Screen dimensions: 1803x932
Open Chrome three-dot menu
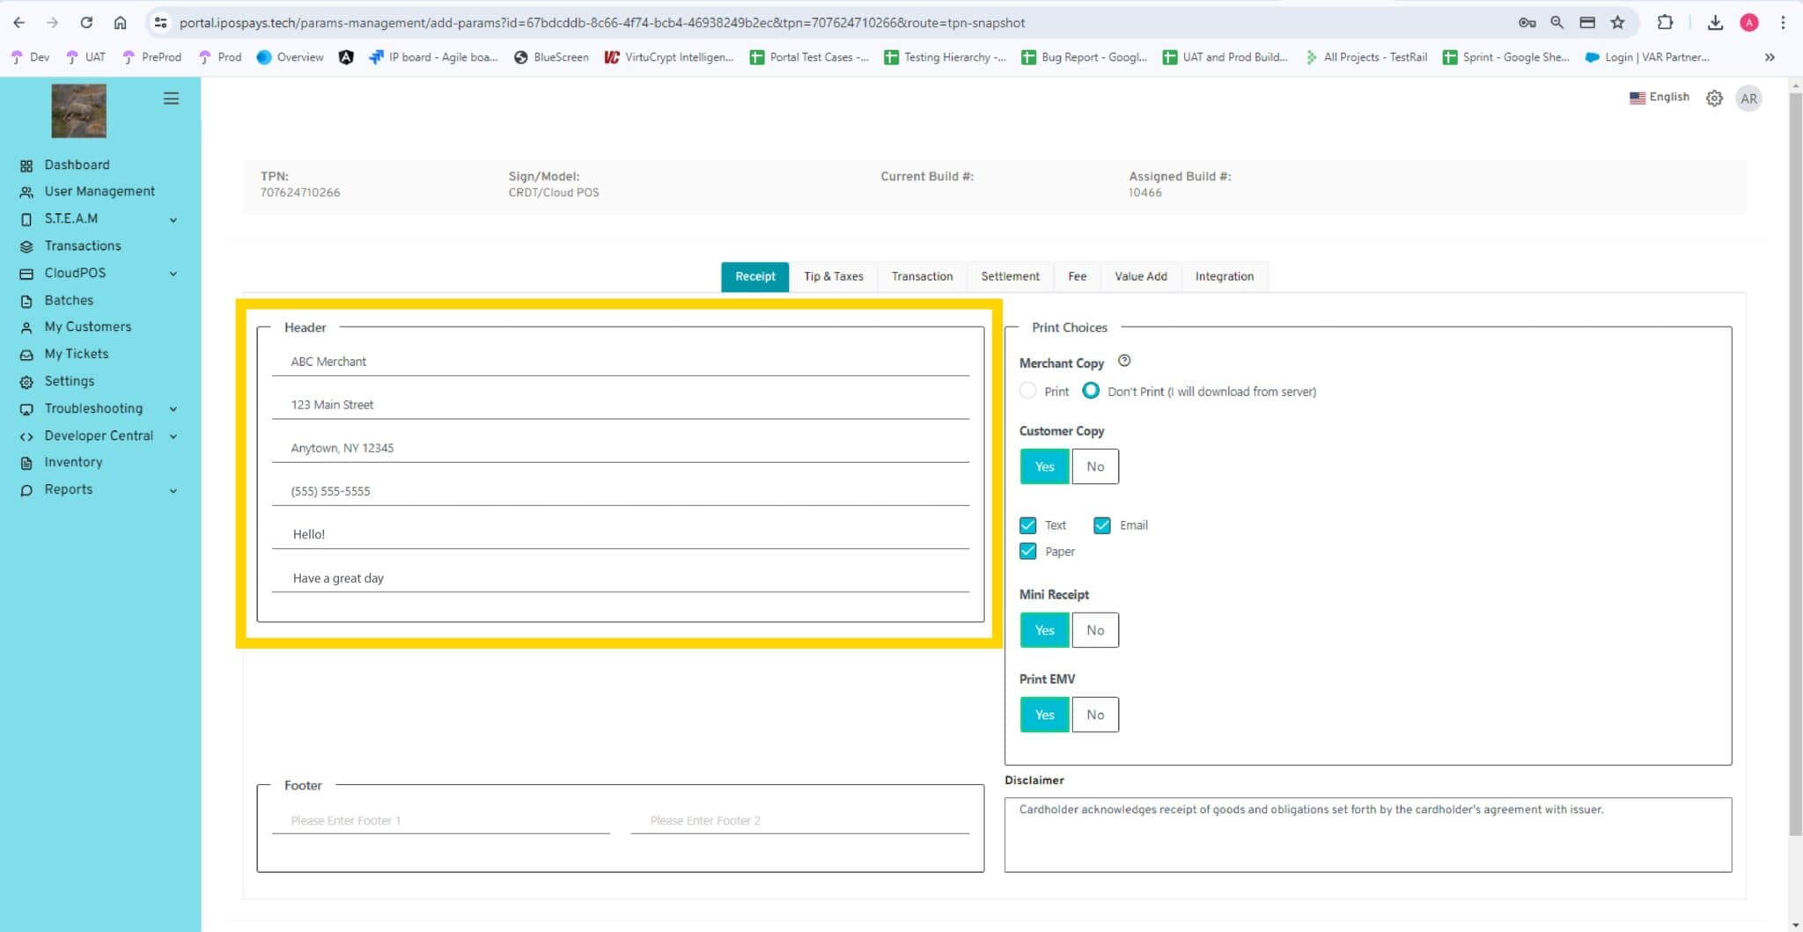coord(1783,23)
